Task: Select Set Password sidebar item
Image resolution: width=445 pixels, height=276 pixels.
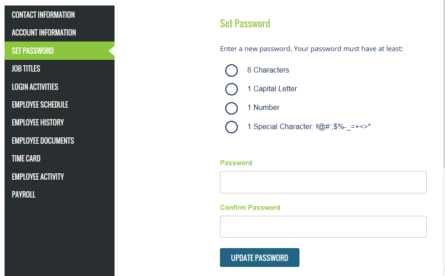Action: (33, 51)
